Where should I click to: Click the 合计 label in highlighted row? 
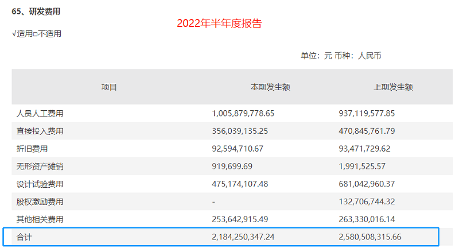[24, 237]
